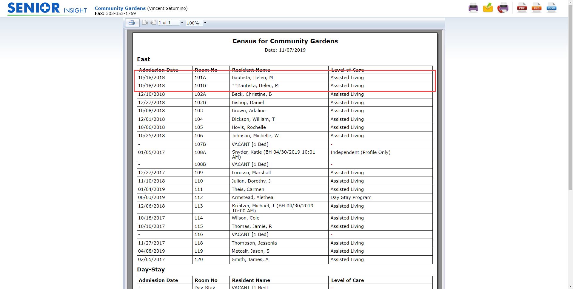This screenshot has height=289, width=573.
Task: Click 'Day Stay Program' level of care
Action: (351, 197)
